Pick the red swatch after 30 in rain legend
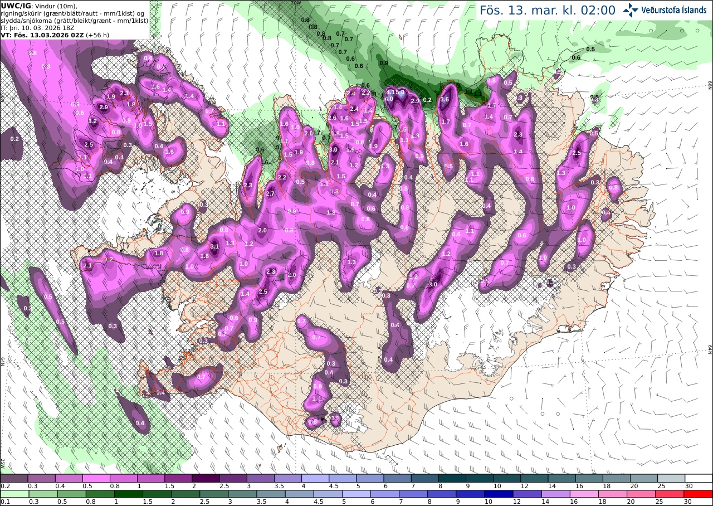 (699, 494)
